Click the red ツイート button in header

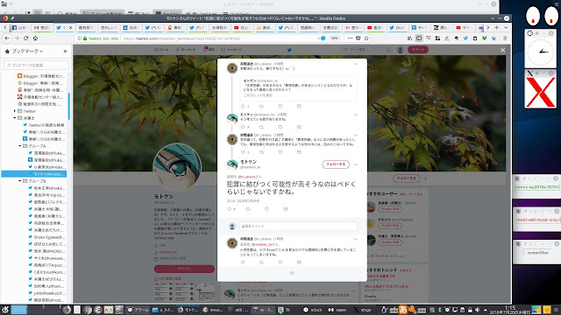click(x=418, y=50)
